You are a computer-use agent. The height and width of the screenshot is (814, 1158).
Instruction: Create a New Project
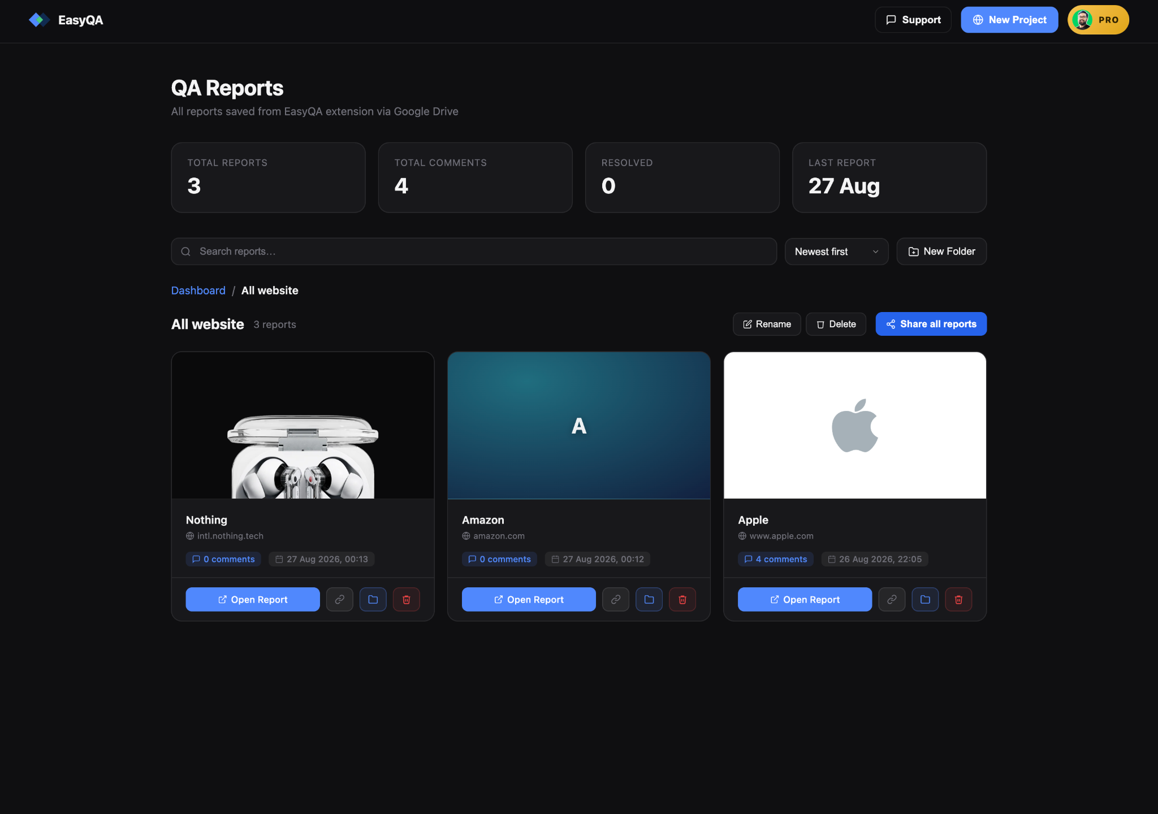[1009, 20]
